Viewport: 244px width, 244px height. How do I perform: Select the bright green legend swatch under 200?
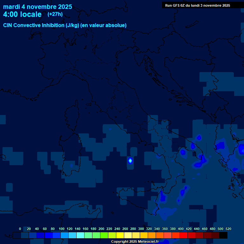pos(104,235)
